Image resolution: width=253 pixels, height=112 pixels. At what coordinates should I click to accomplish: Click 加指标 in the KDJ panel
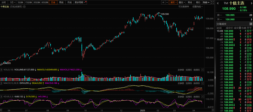coord(189,97)
